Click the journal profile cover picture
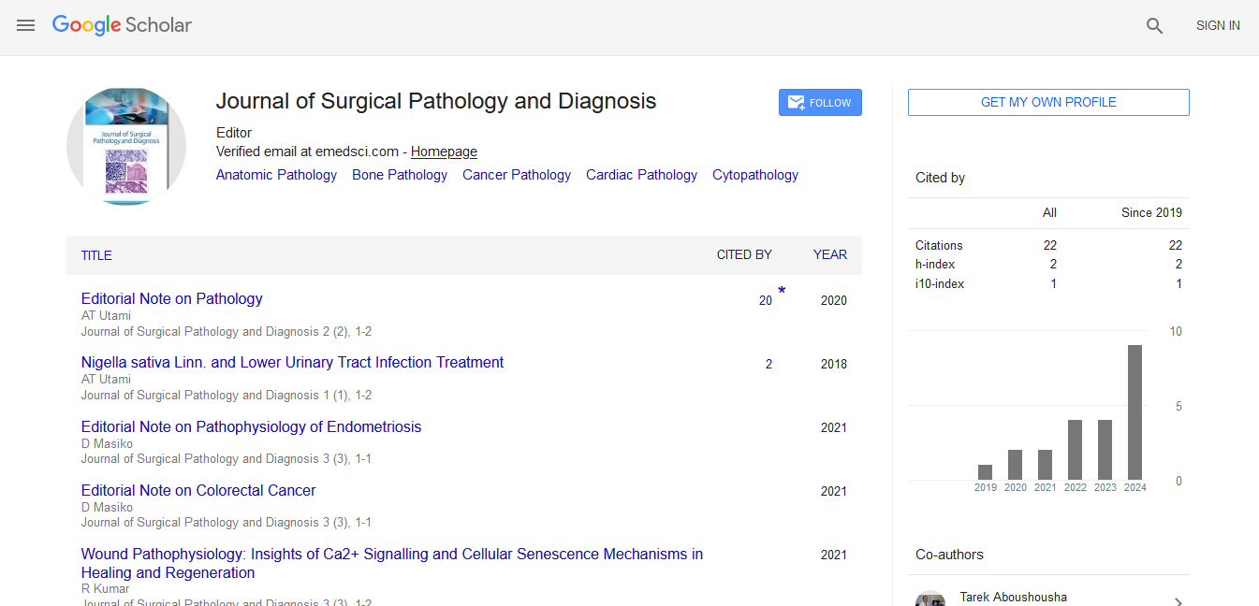This screenshot has width=1259, height=606. [126, 147]
